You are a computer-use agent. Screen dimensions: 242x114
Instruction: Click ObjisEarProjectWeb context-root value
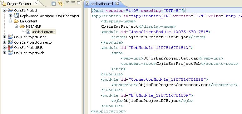pyautogui.click(x=178, y=64)
